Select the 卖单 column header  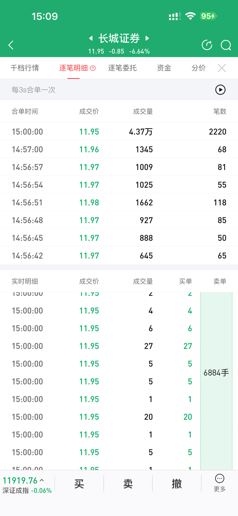click(x=220, y=281)
